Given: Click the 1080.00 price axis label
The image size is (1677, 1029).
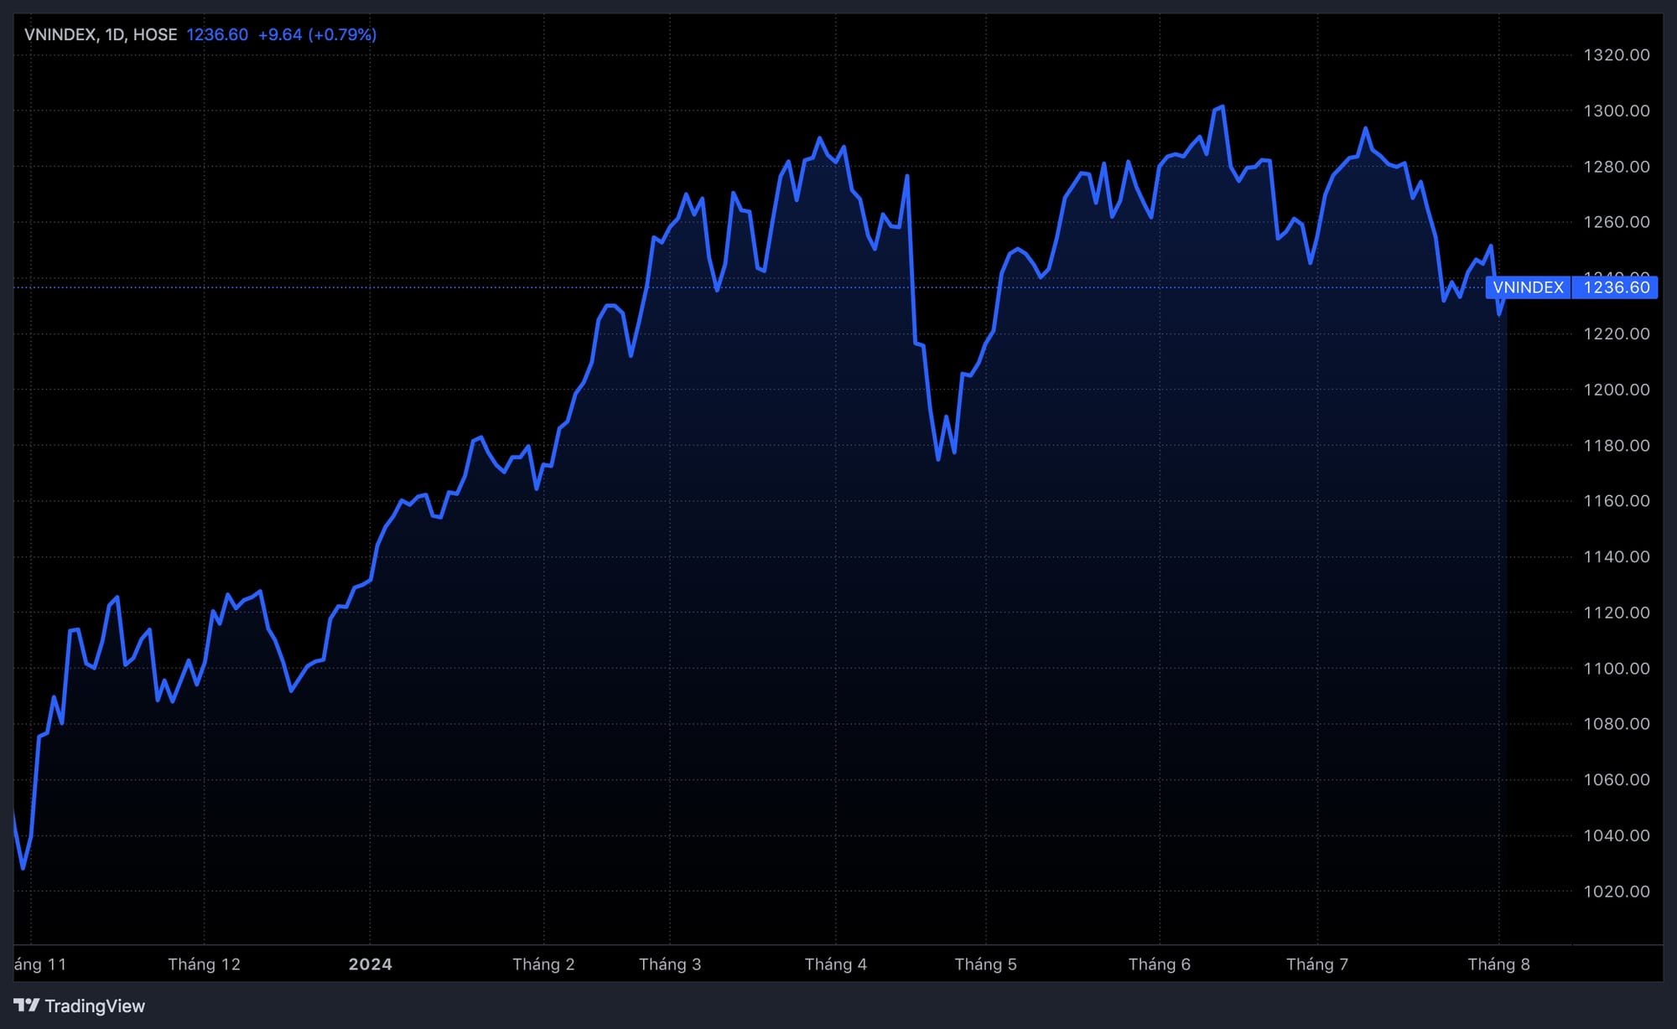Looking at the screenshot, I should click(1616, 724).
